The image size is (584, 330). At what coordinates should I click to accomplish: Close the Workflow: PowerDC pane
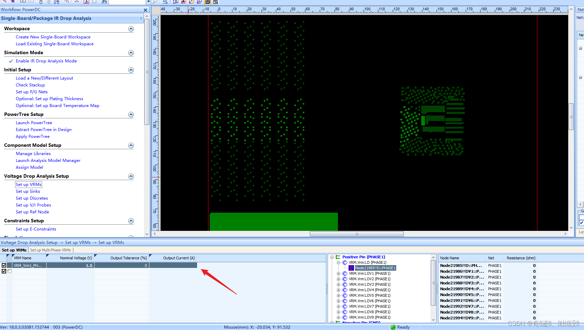(x=146, y=10)
